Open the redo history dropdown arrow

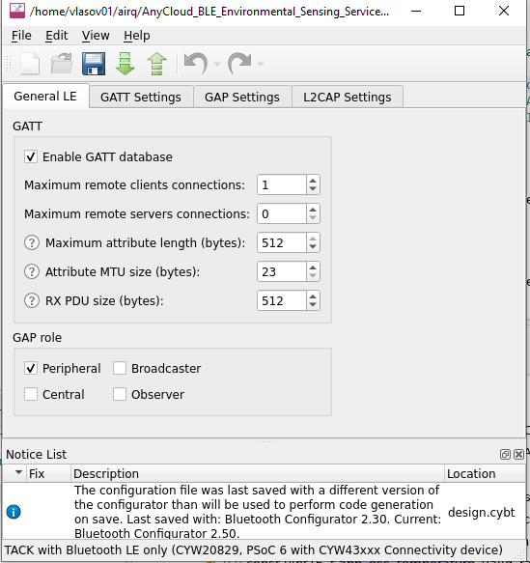[x=261, y=64]
